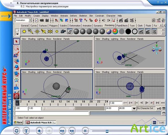Click the time range slider bar

tap(59, 108)
